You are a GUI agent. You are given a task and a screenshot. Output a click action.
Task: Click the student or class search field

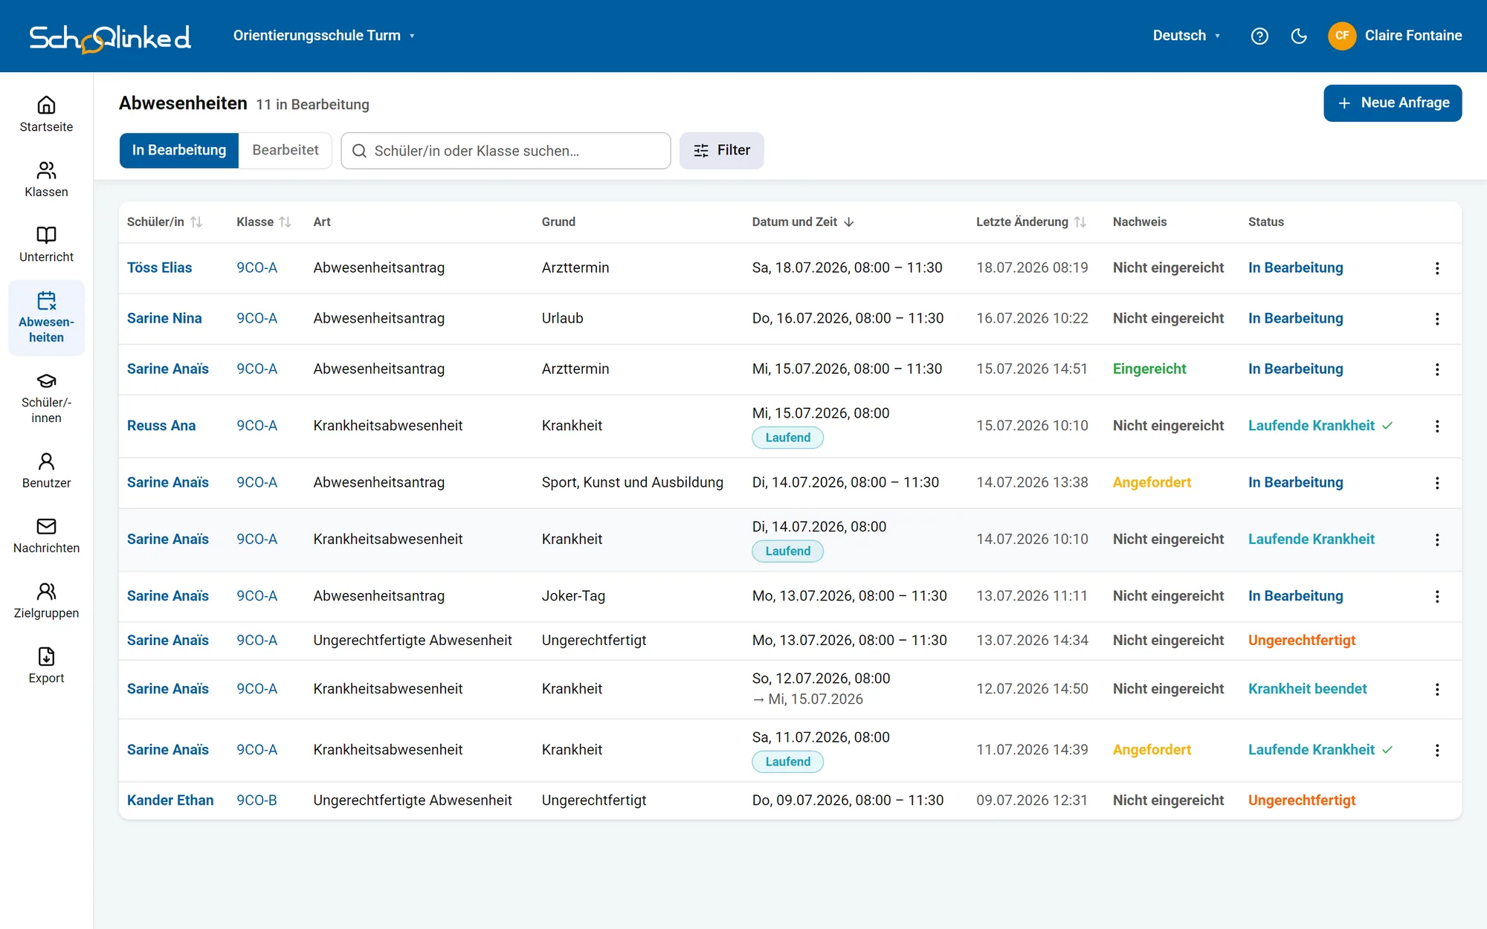506,151
